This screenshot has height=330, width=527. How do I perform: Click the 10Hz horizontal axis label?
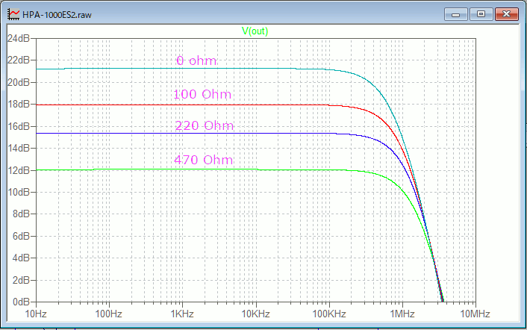coord(36,312)
